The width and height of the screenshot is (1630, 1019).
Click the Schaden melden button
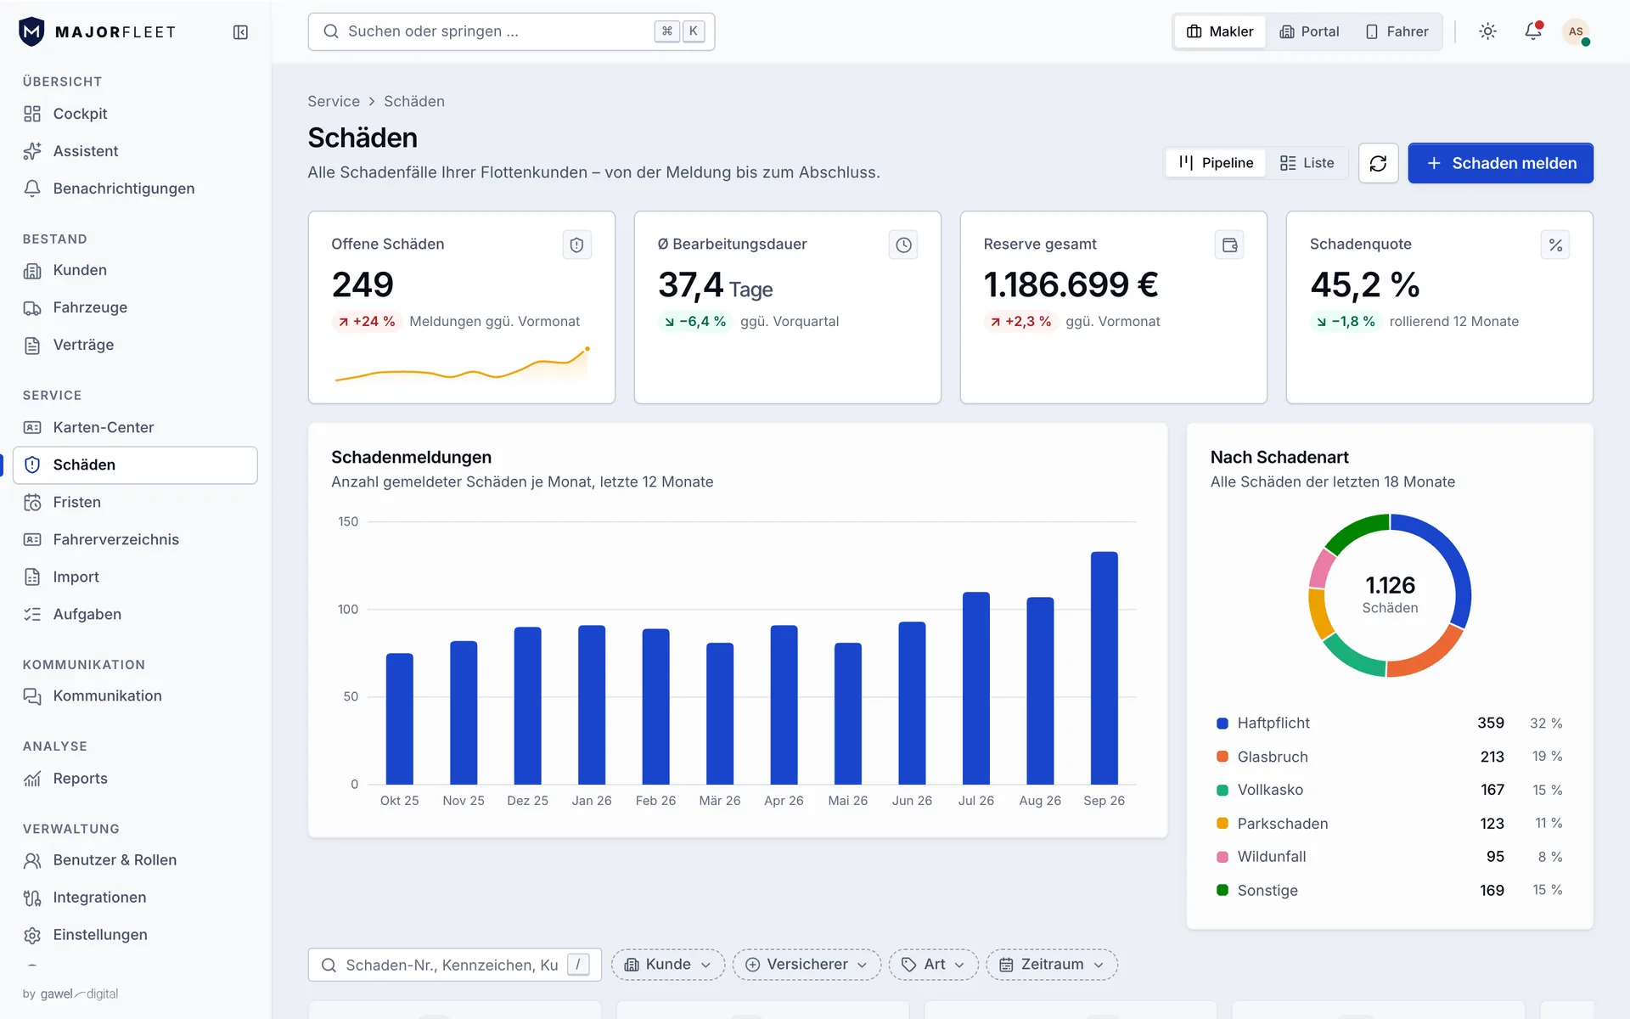1500,163
